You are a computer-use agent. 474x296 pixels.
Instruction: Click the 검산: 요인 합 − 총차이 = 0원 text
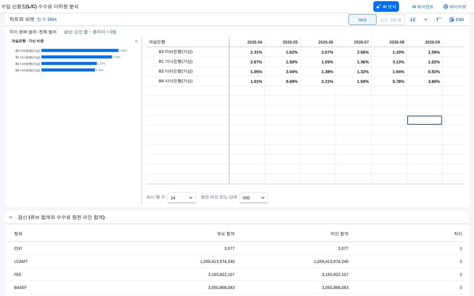(x=90, y=32)
